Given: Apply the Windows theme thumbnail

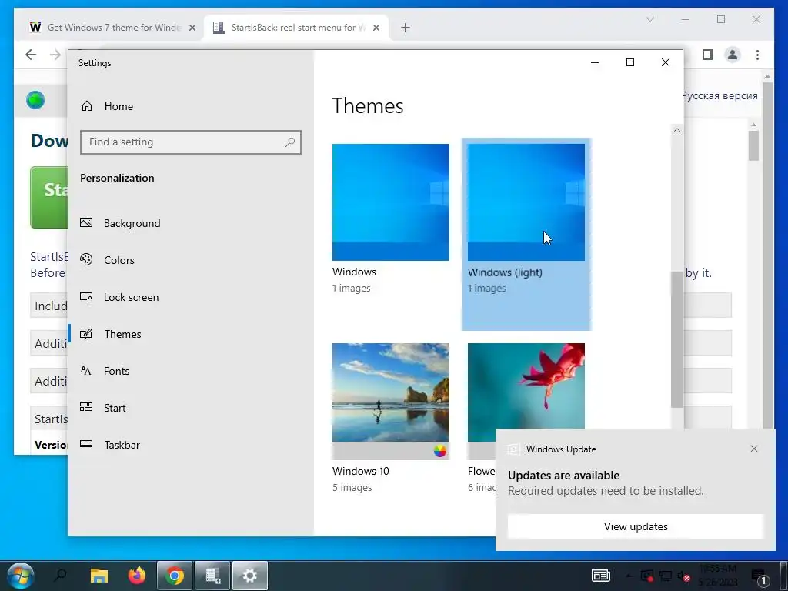Looking at the screenshot, I should [x=390, y=202].
